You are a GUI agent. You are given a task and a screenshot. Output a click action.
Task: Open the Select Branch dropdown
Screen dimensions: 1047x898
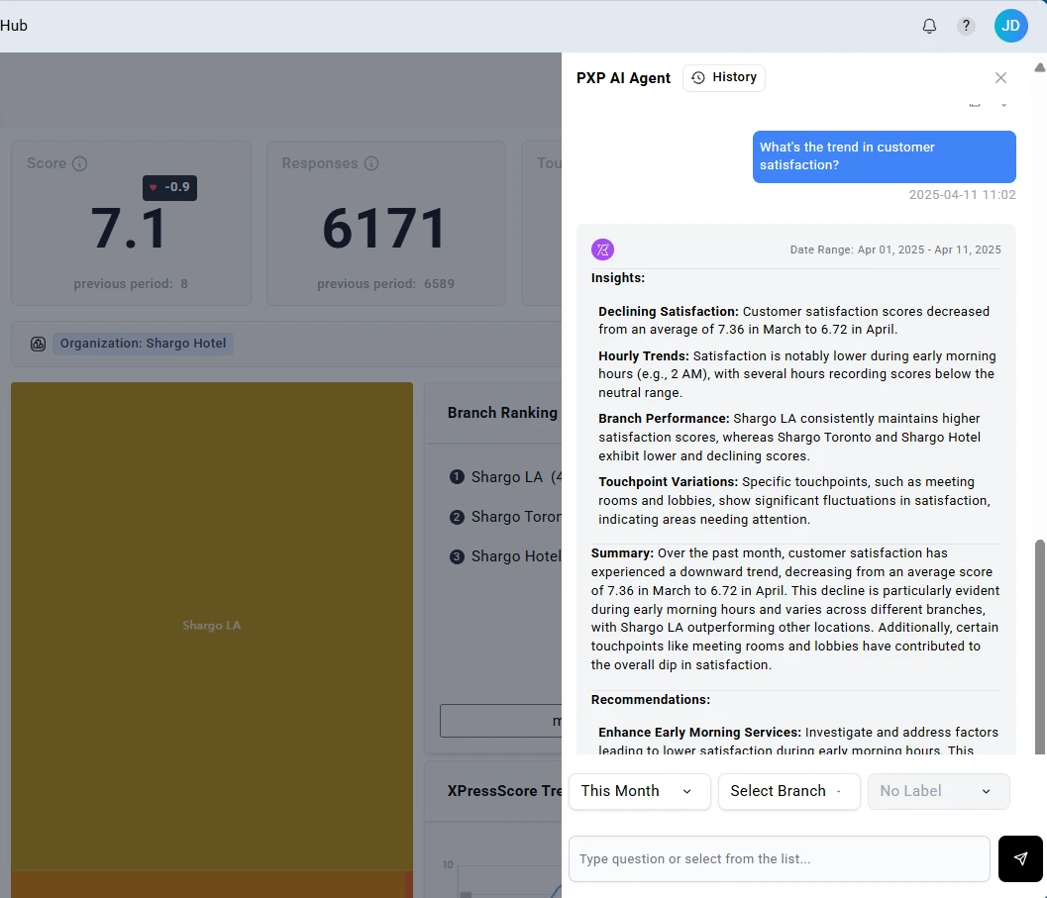788,791
